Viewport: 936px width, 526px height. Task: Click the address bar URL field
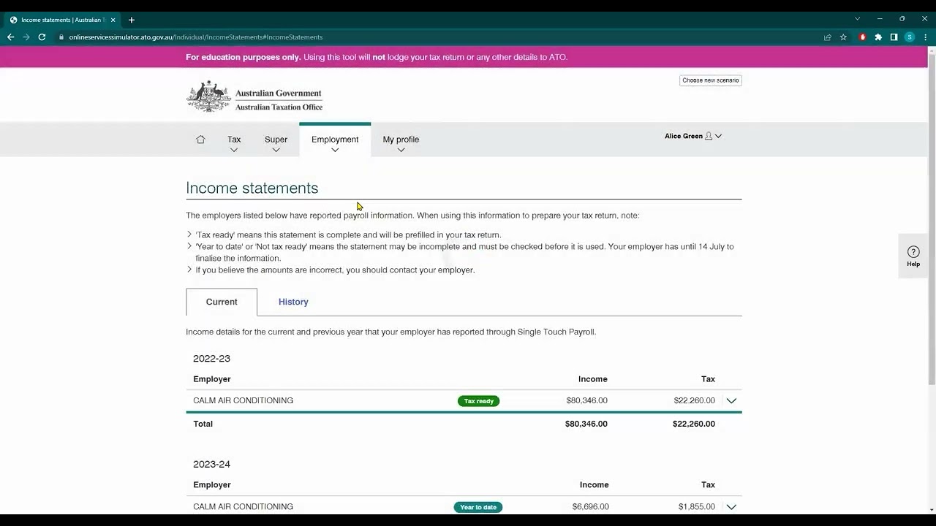(x=439, y=37)
